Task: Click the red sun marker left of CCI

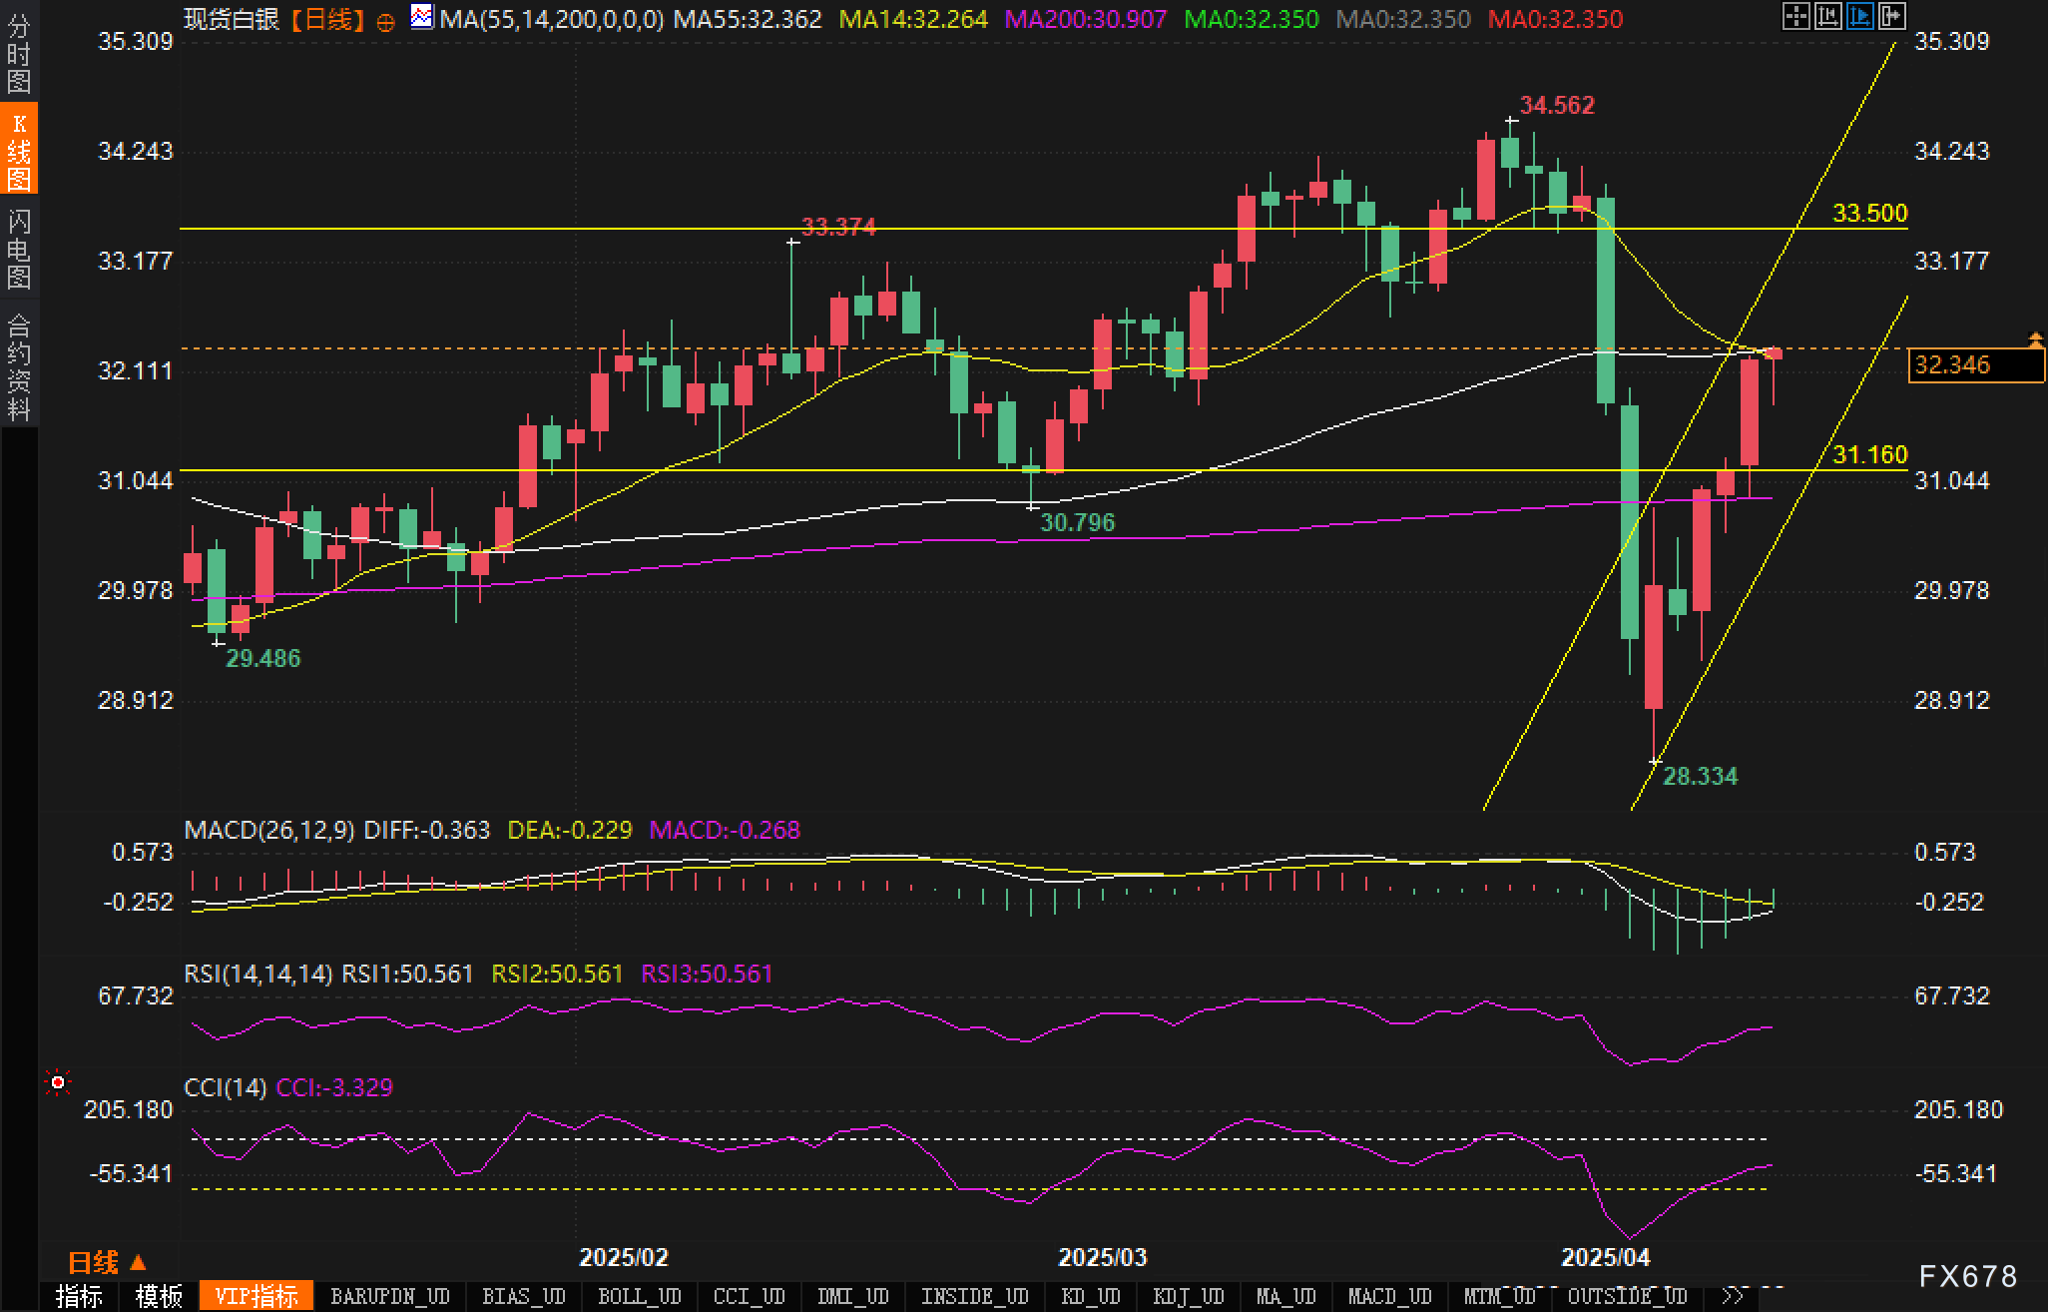Action: coord(58,1082)
